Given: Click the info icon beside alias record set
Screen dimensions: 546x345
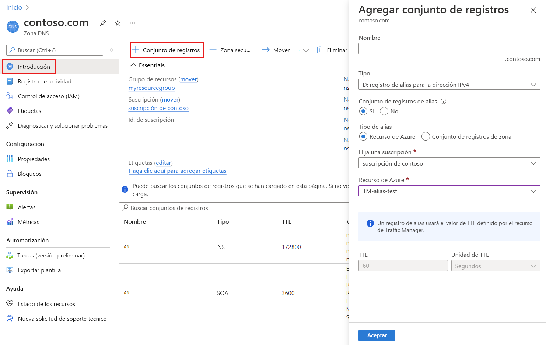Looking at the screenshot, I should tap(444, 102).
